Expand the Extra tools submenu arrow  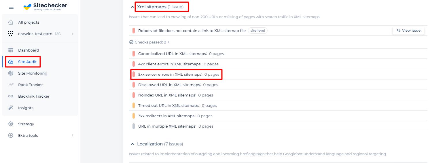tap(72, 135)
